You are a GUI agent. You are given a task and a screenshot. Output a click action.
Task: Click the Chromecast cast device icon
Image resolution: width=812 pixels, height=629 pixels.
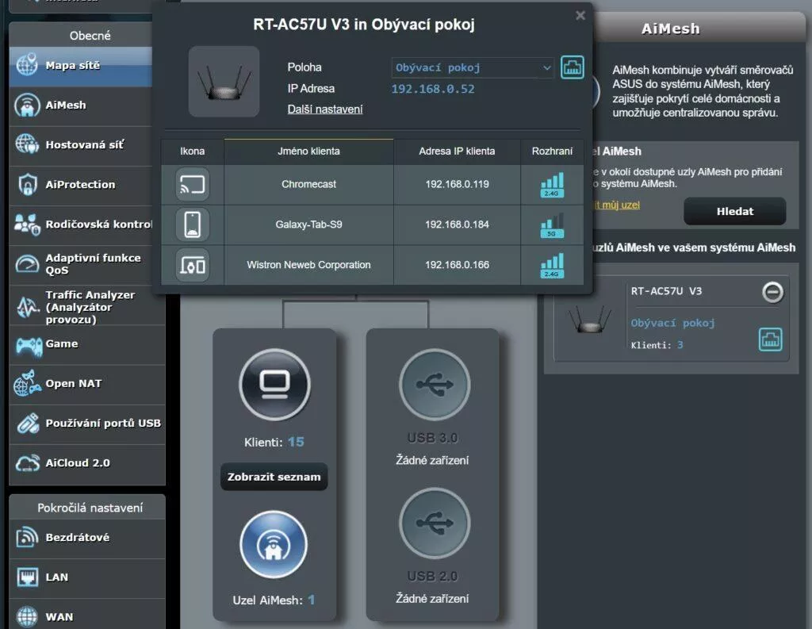click(x=192, y=185)
